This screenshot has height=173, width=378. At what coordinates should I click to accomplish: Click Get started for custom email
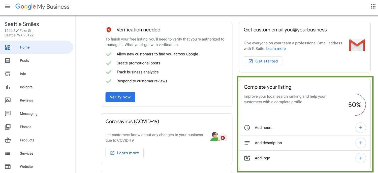263,61
